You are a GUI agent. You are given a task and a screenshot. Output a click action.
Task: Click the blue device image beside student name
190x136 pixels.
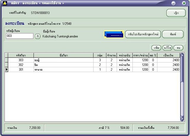tap(114, 34)
